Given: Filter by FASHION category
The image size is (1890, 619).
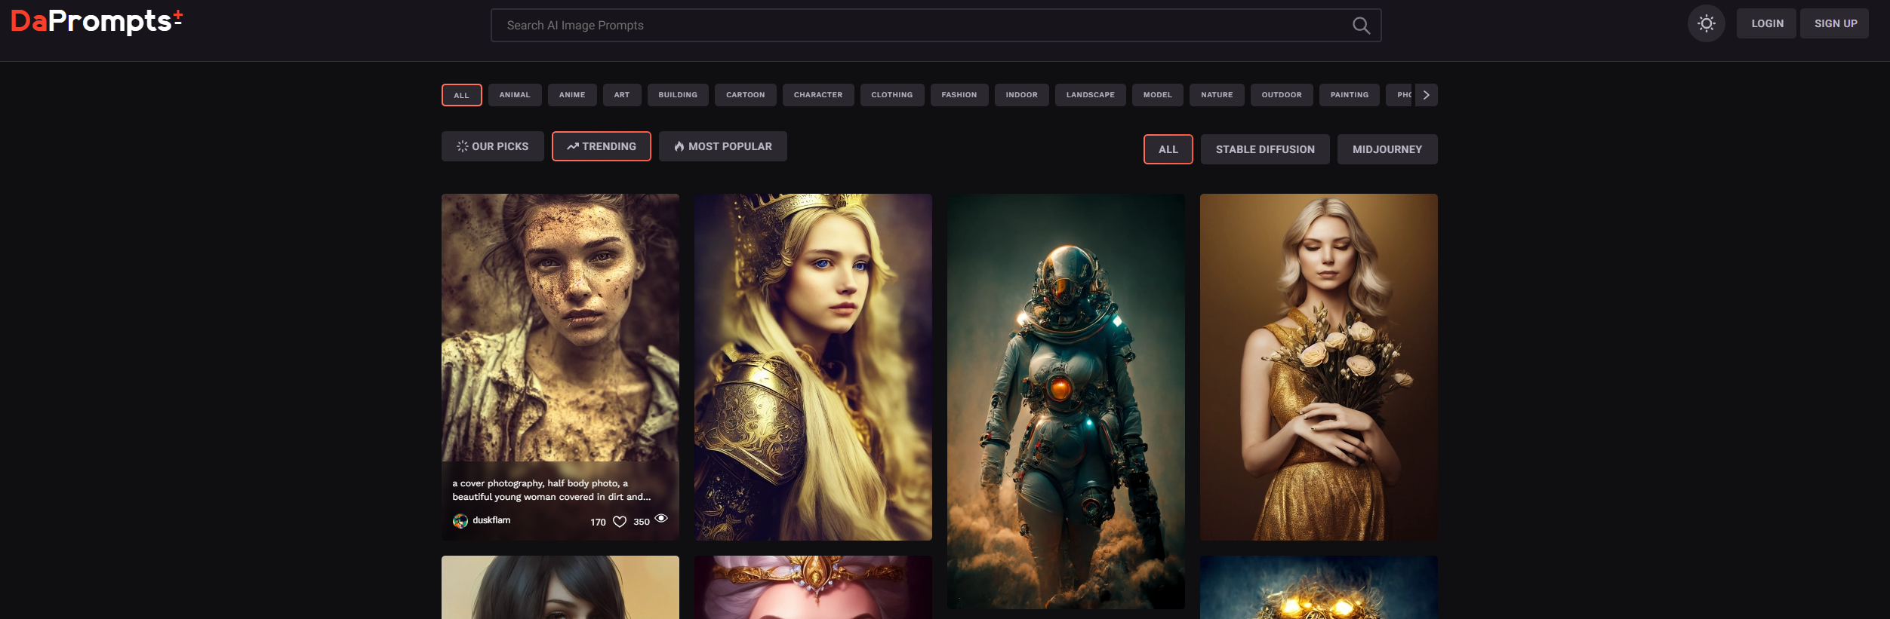Looking at the screenshot, I should [x=959, y=95].
